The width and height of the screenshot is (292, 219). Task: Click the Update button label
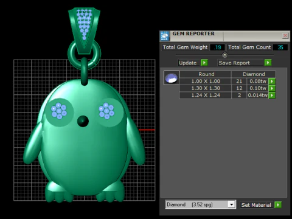pyautogui.click(x=188, y=63)
